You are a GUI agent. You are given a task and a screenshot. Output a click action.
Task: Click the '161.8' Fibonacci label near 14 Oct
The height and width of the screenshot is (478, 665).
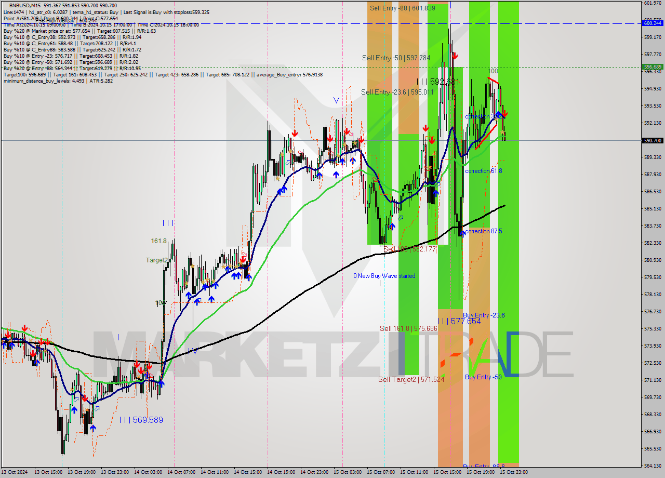pyautogui.click(x=158, y=241)
